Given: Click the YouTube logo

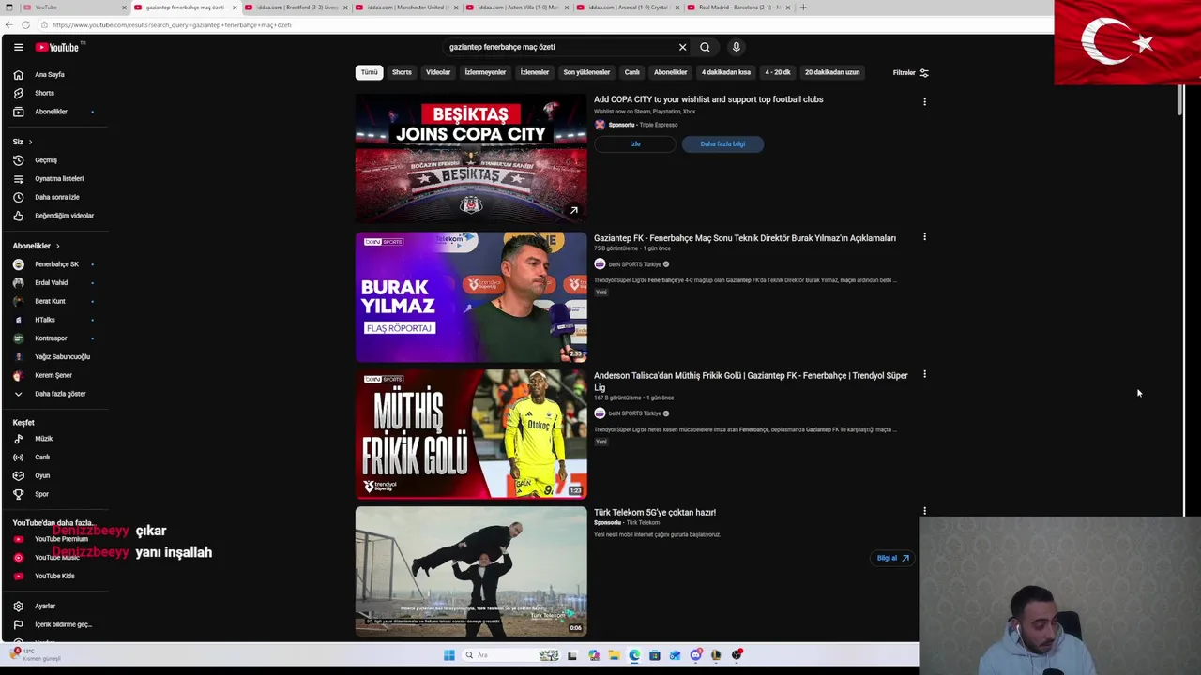Looking at the screenshot, I should click(57, 47).
